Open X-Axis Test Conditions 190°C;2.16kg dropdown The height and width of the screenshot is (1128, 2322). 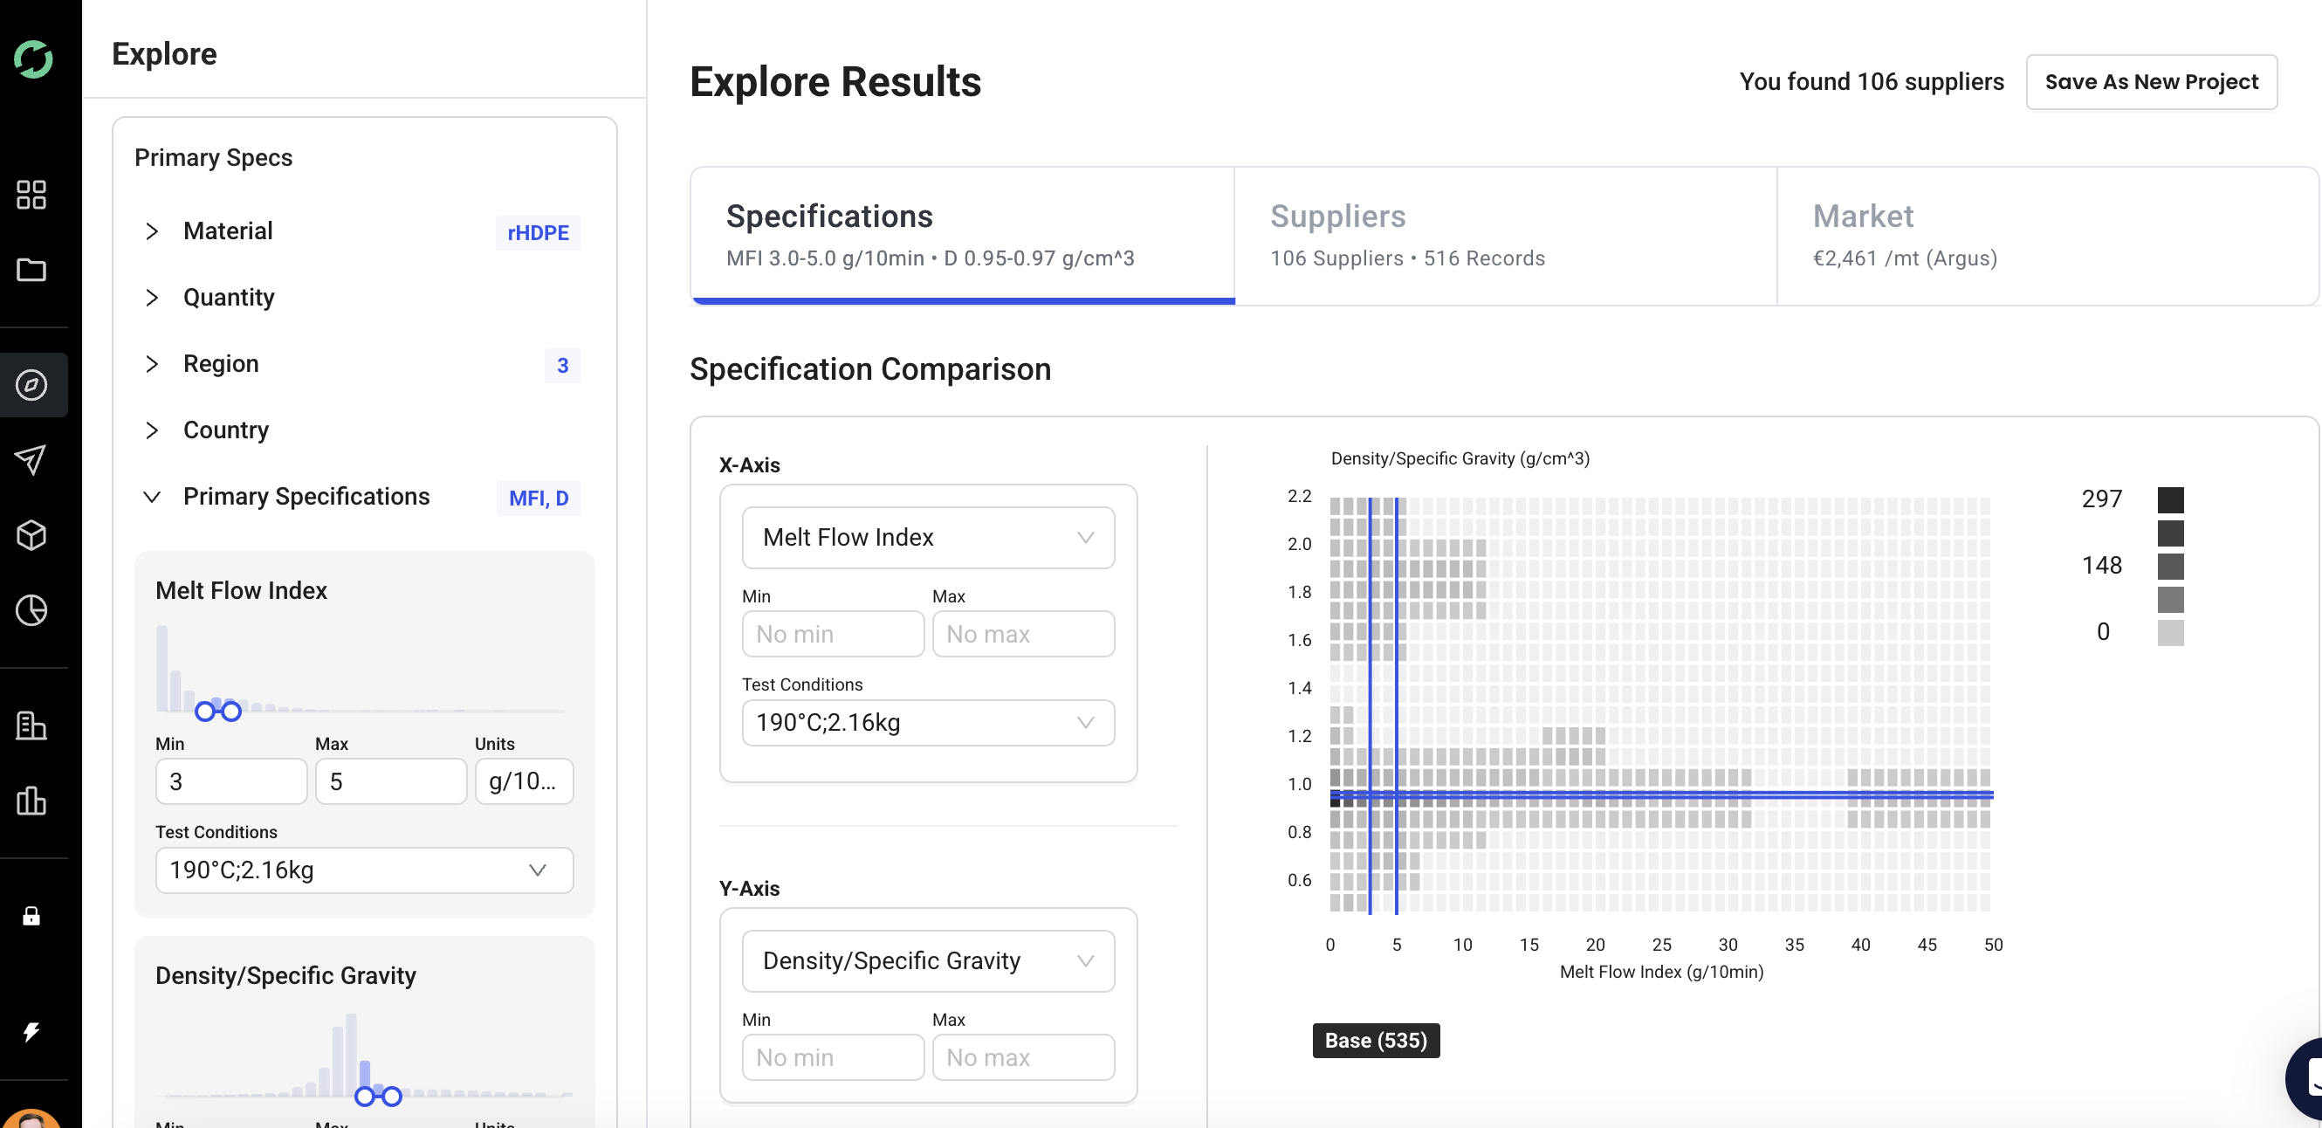click(928, 723)
